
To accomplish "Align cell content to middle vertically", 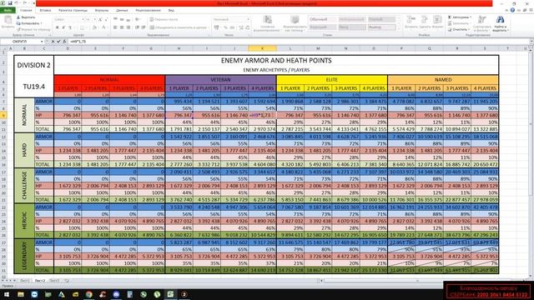I will click(x=122, y=20).
